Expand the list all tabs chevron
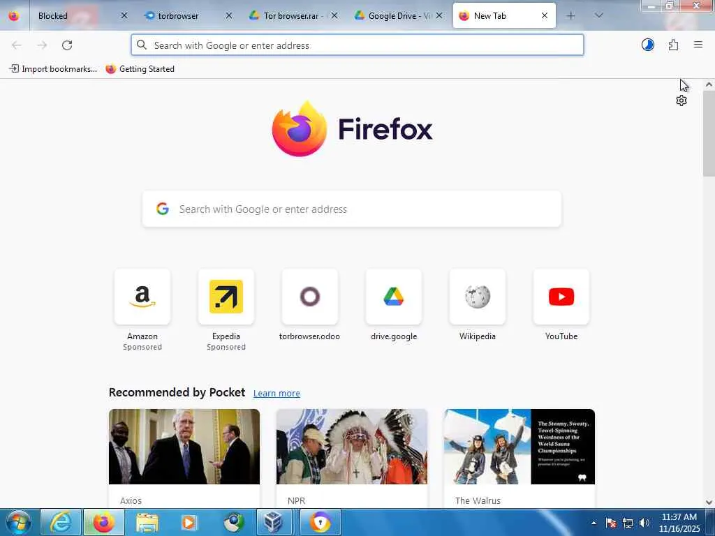Screen dimensions: 715x536 (598, 16)
